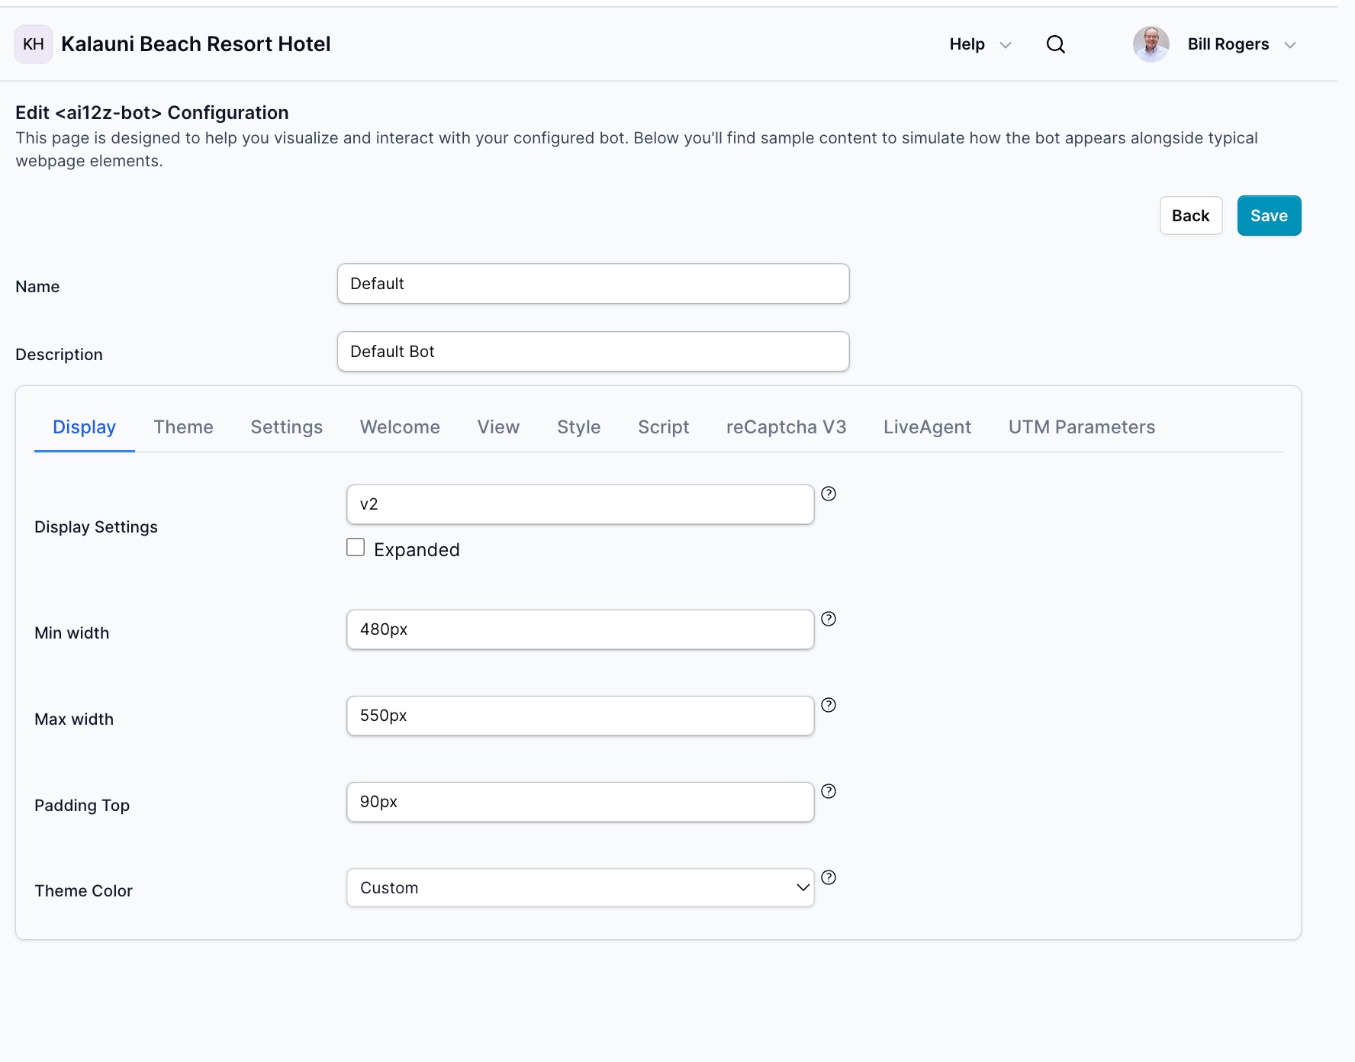Screen dimensions: 1355x1062
Task: Save the bot configuration
Action: coord(1269,215)
